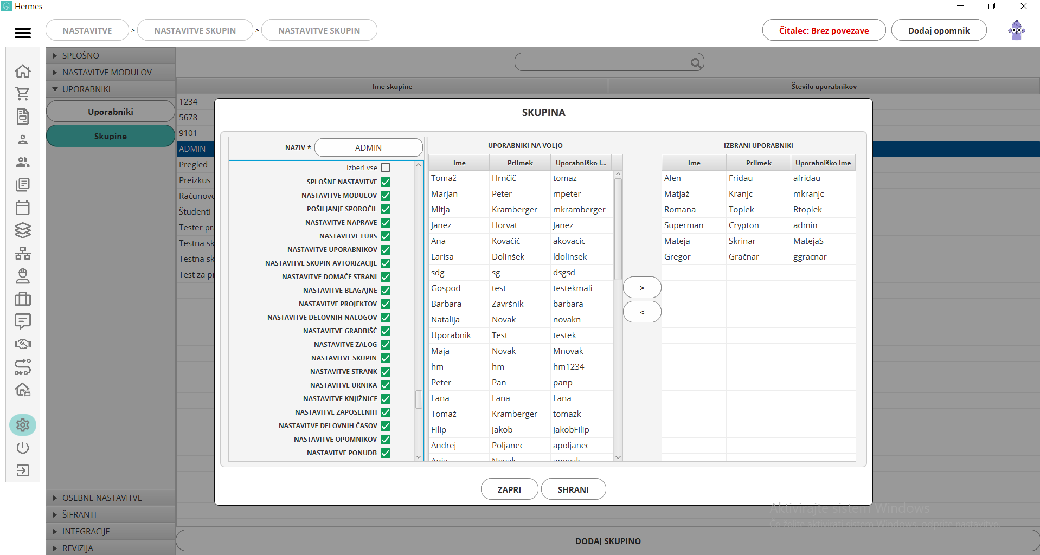Toggle the Izberi vse checkbox
This screenshot has height=555, width=1040.
click(x=386, y=167)
